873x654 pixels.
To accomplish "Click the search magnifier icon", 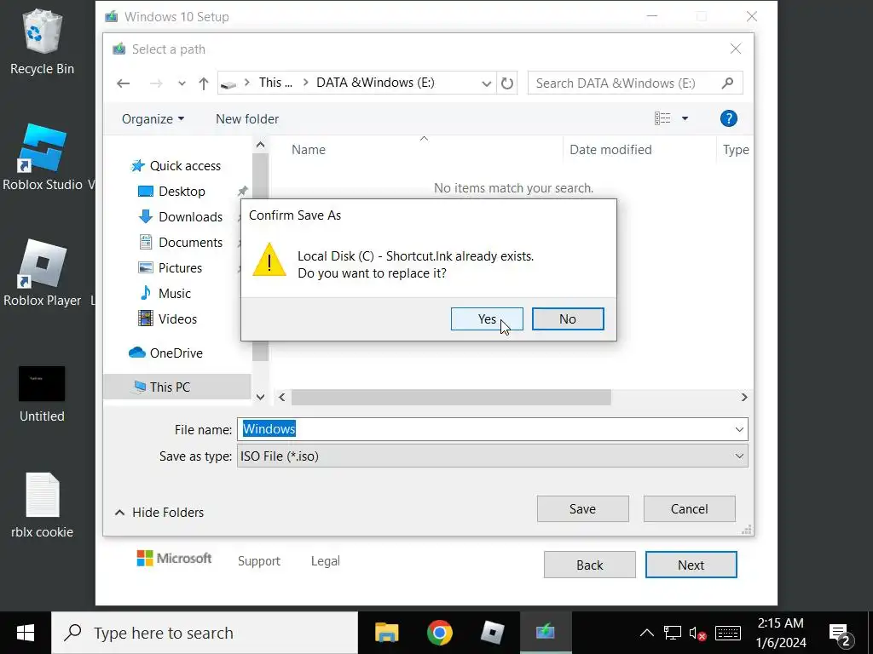I will 727,83.
